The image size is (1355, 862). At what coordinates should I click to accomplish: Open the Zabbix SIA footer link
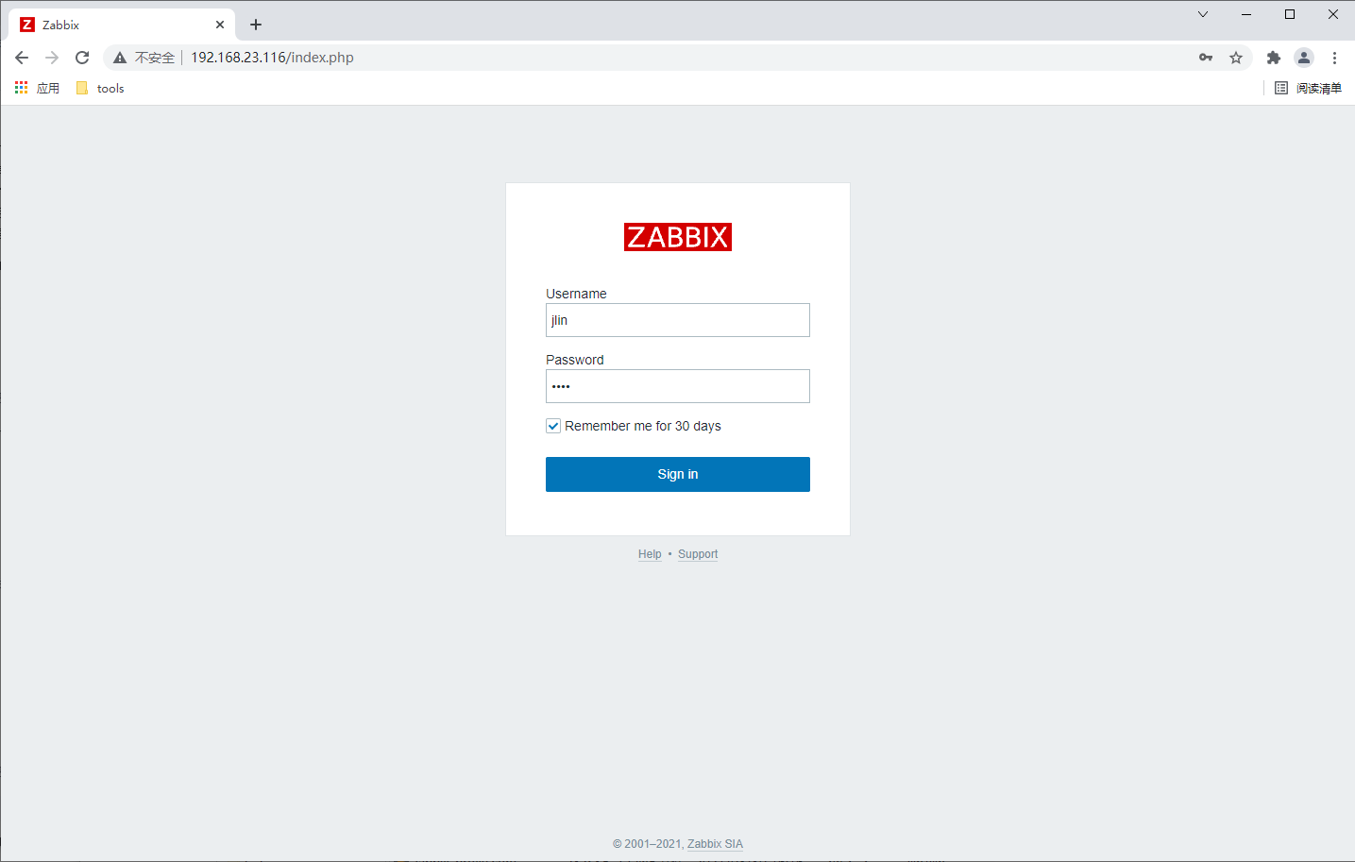point(715,844)
